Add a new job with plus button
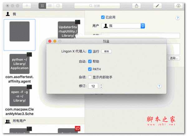This screenshot has width=187, height=136. pyautogui.click(x=27, y=6)
